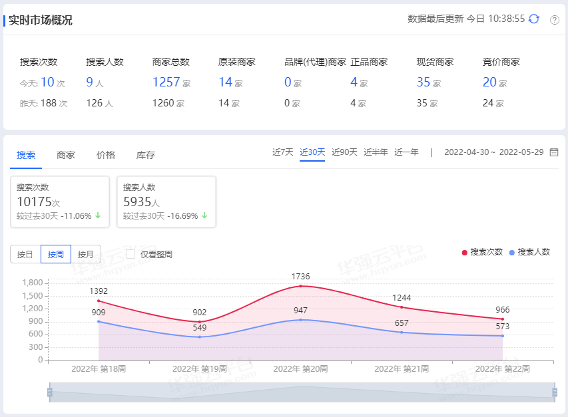
Task: Switch to the 商家 tab
Action: 65,155
